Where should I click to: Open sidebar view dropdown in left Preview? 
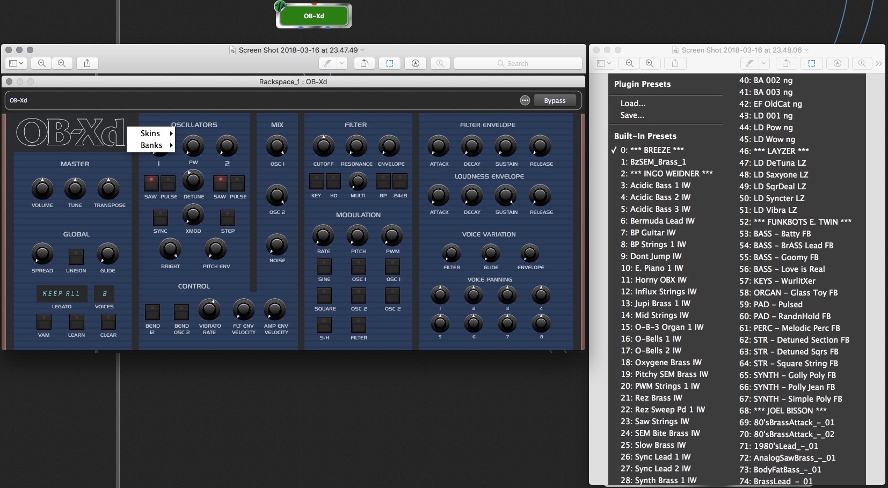(16, 63)
